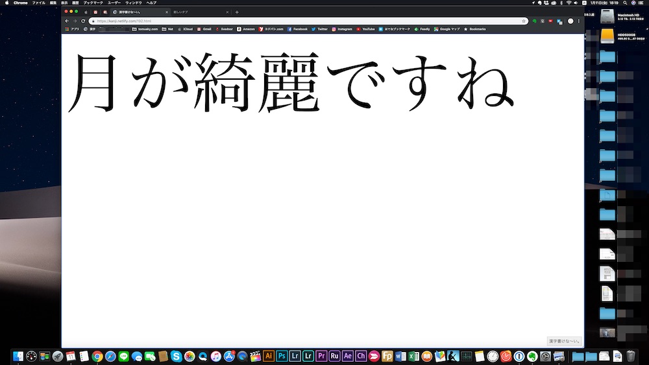The image size is (649, 365).
Task: Click the 漢字書けな〜い。 button at bottom right
Action: click(564, 340)
